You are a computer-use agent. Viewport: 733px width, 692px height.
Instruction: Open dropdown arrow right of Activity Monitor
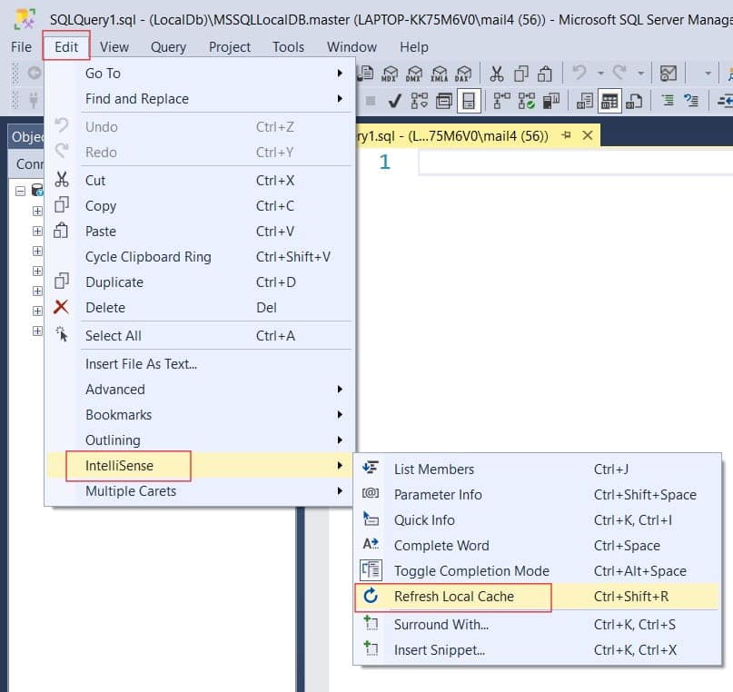[708, 74]
